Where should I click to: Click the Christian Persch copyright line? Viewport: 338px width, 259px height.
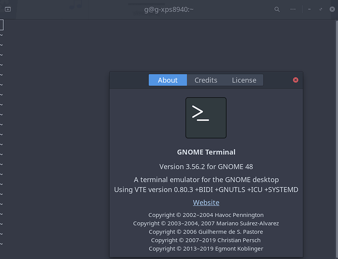[206, 240]
